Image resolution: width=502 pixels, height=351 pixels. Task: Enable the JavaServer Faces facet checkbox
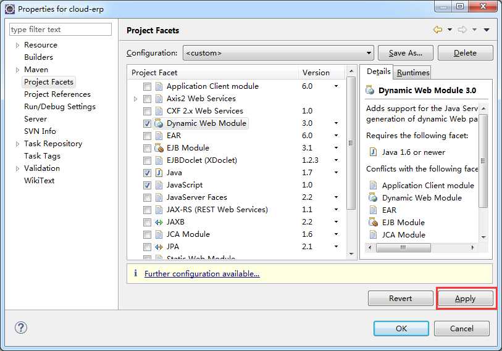point(147,197)
